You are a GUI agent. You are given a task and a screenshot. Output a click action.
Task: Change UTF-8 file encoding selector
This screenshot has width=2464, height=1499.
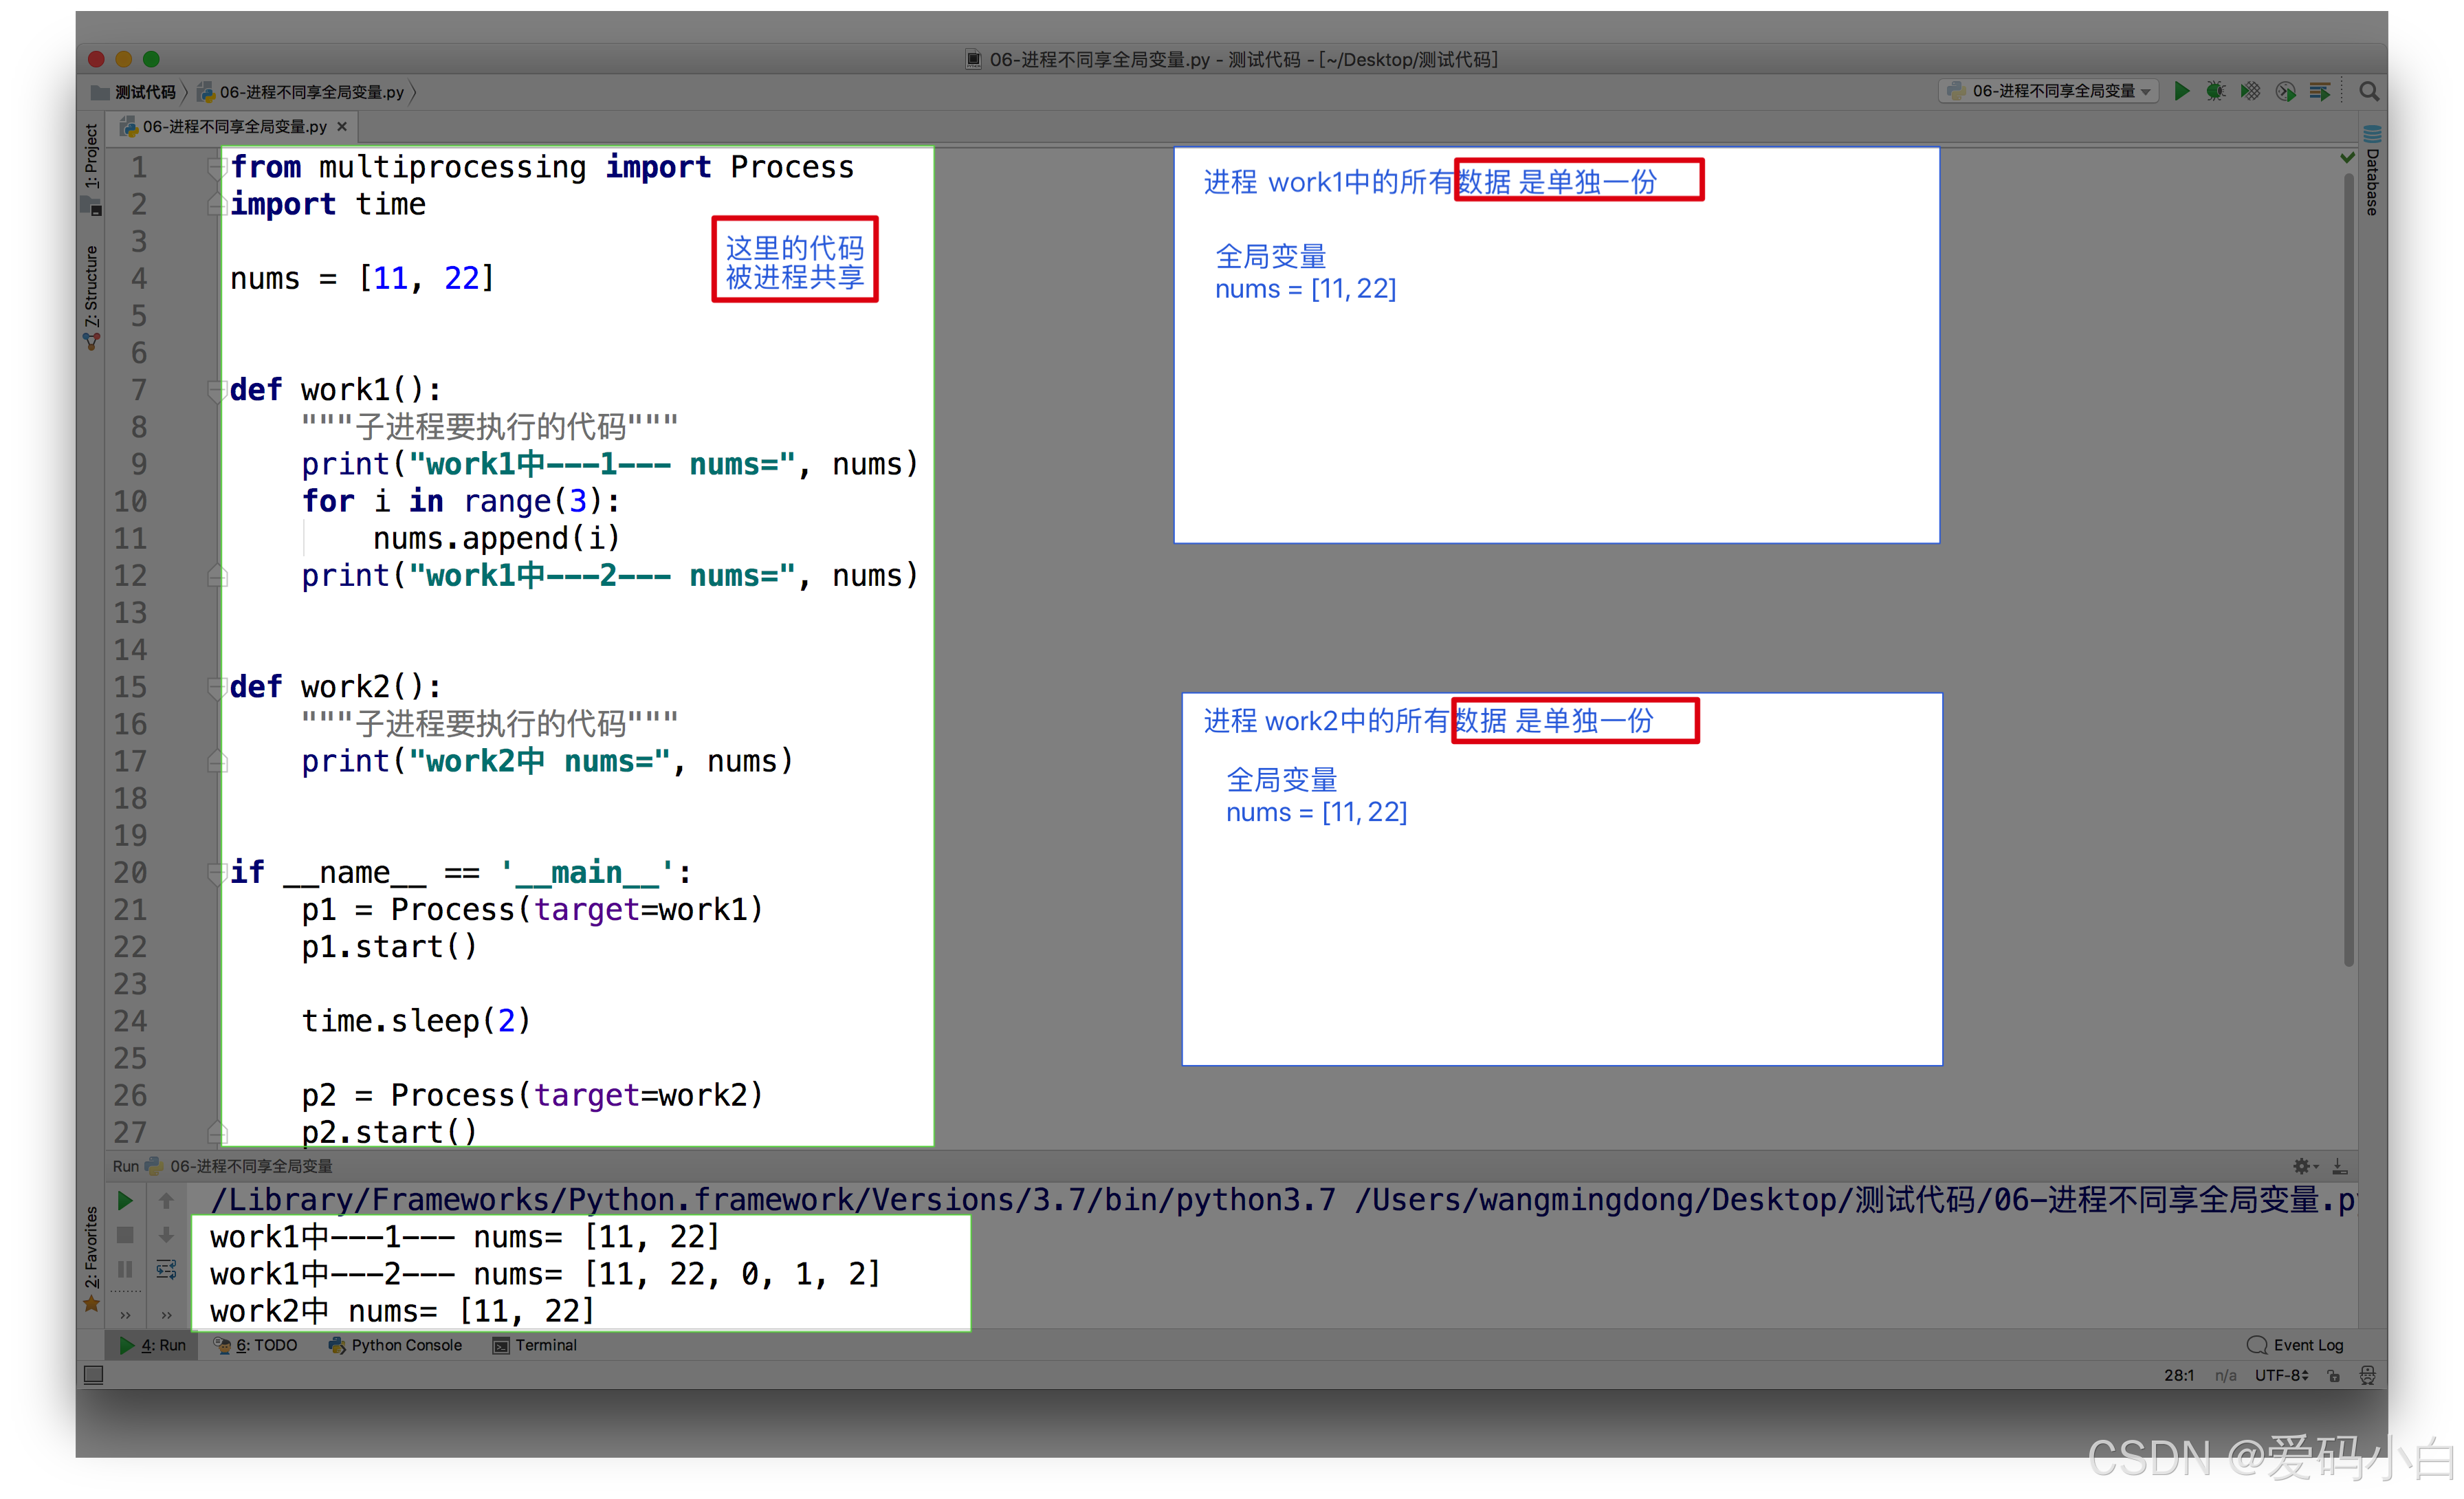(x=2281, y=1375)
